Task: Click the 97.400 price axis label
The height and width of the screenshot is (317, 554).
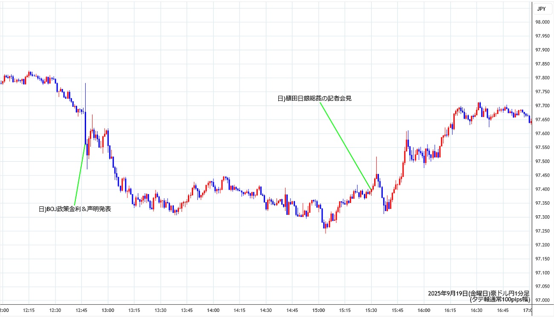Action: pyautogui.click(x=543, y=189)
